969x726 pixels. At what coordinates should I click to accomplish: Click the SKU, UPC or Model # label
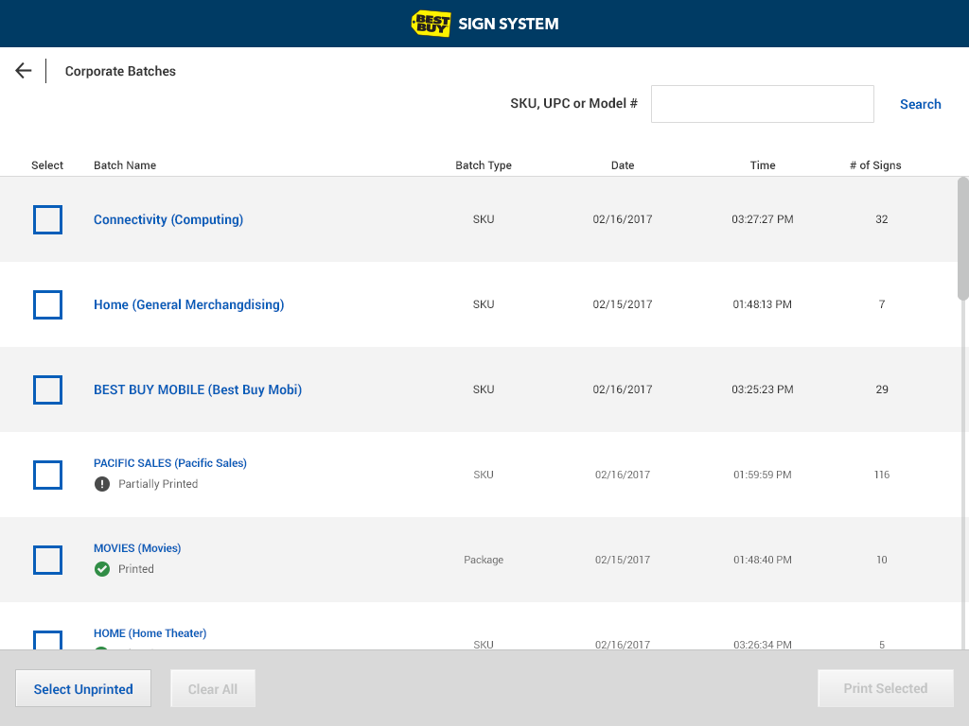(573, 104)
